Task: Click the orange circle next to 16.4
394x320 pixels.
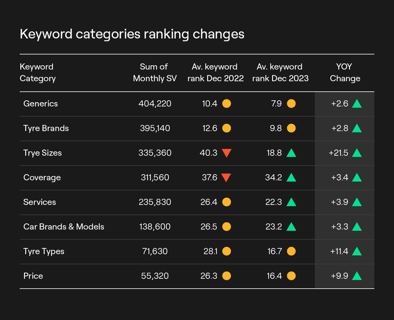Action: pyautogui.click(x=291, y=276)
